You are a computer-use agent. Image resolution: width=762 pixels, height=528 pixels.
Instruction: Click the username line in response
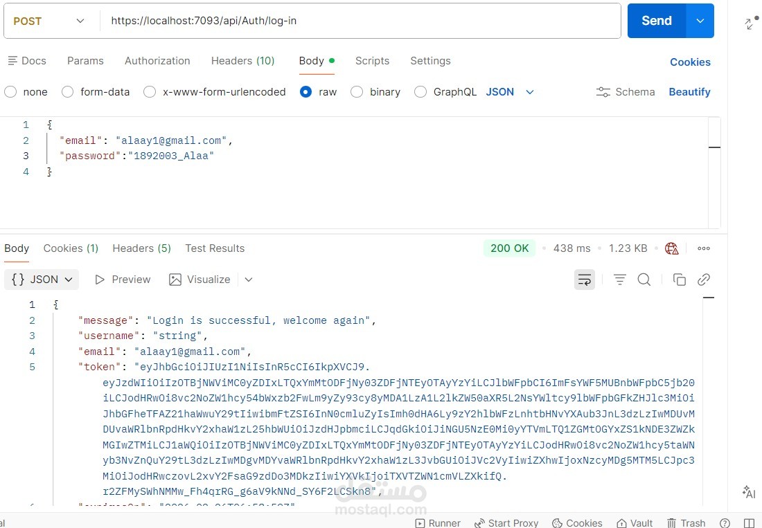pyautogui.click(x=143, y=336)
